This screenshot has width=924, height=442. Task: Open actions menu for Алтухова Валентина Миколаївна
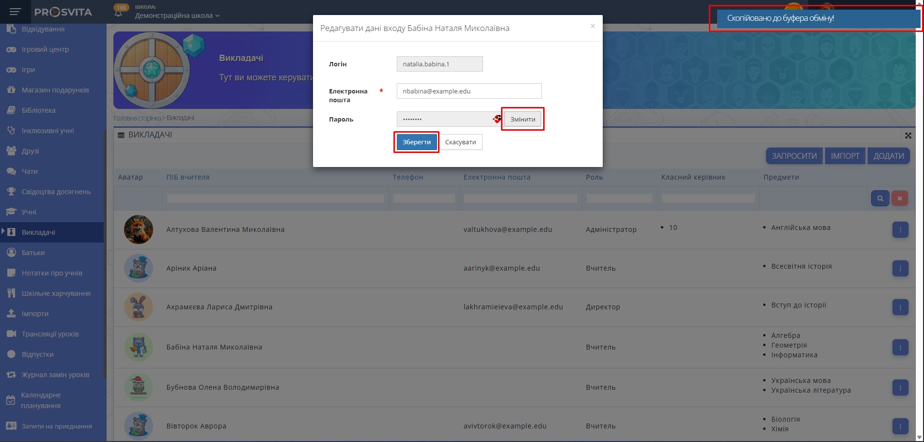coord(900,230)
